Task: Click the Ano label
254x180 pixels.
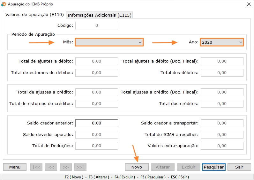Action: pyautogui.click(x=194, y=42)
